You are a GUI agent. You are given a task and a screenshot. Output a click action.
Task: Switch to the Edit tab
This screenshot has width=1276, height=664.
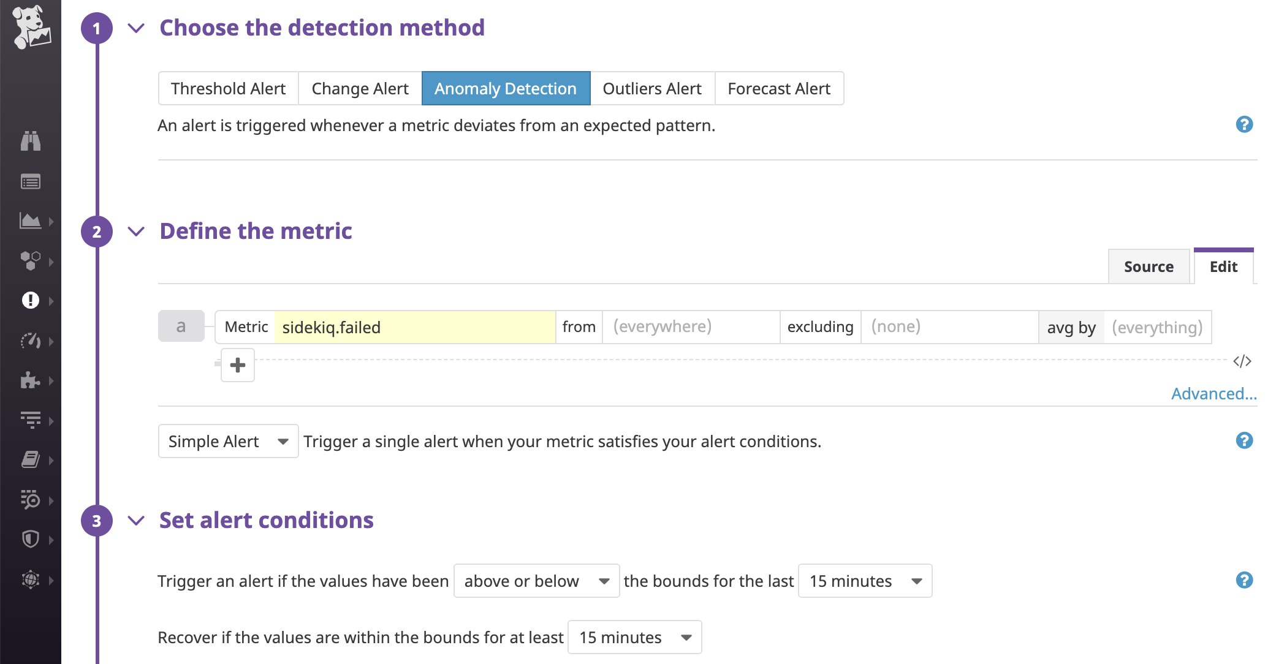coord(1223,266)
